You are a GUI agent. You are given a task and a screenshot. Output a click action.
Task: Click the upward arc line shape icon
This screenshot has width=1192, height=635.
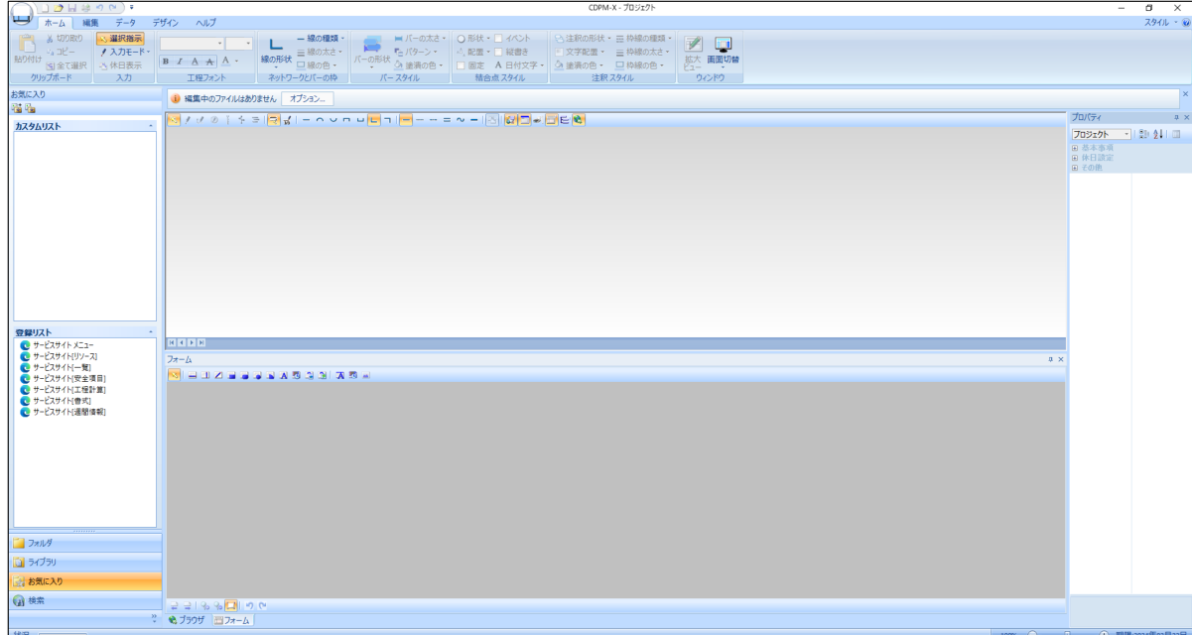[x=319, y=120]
